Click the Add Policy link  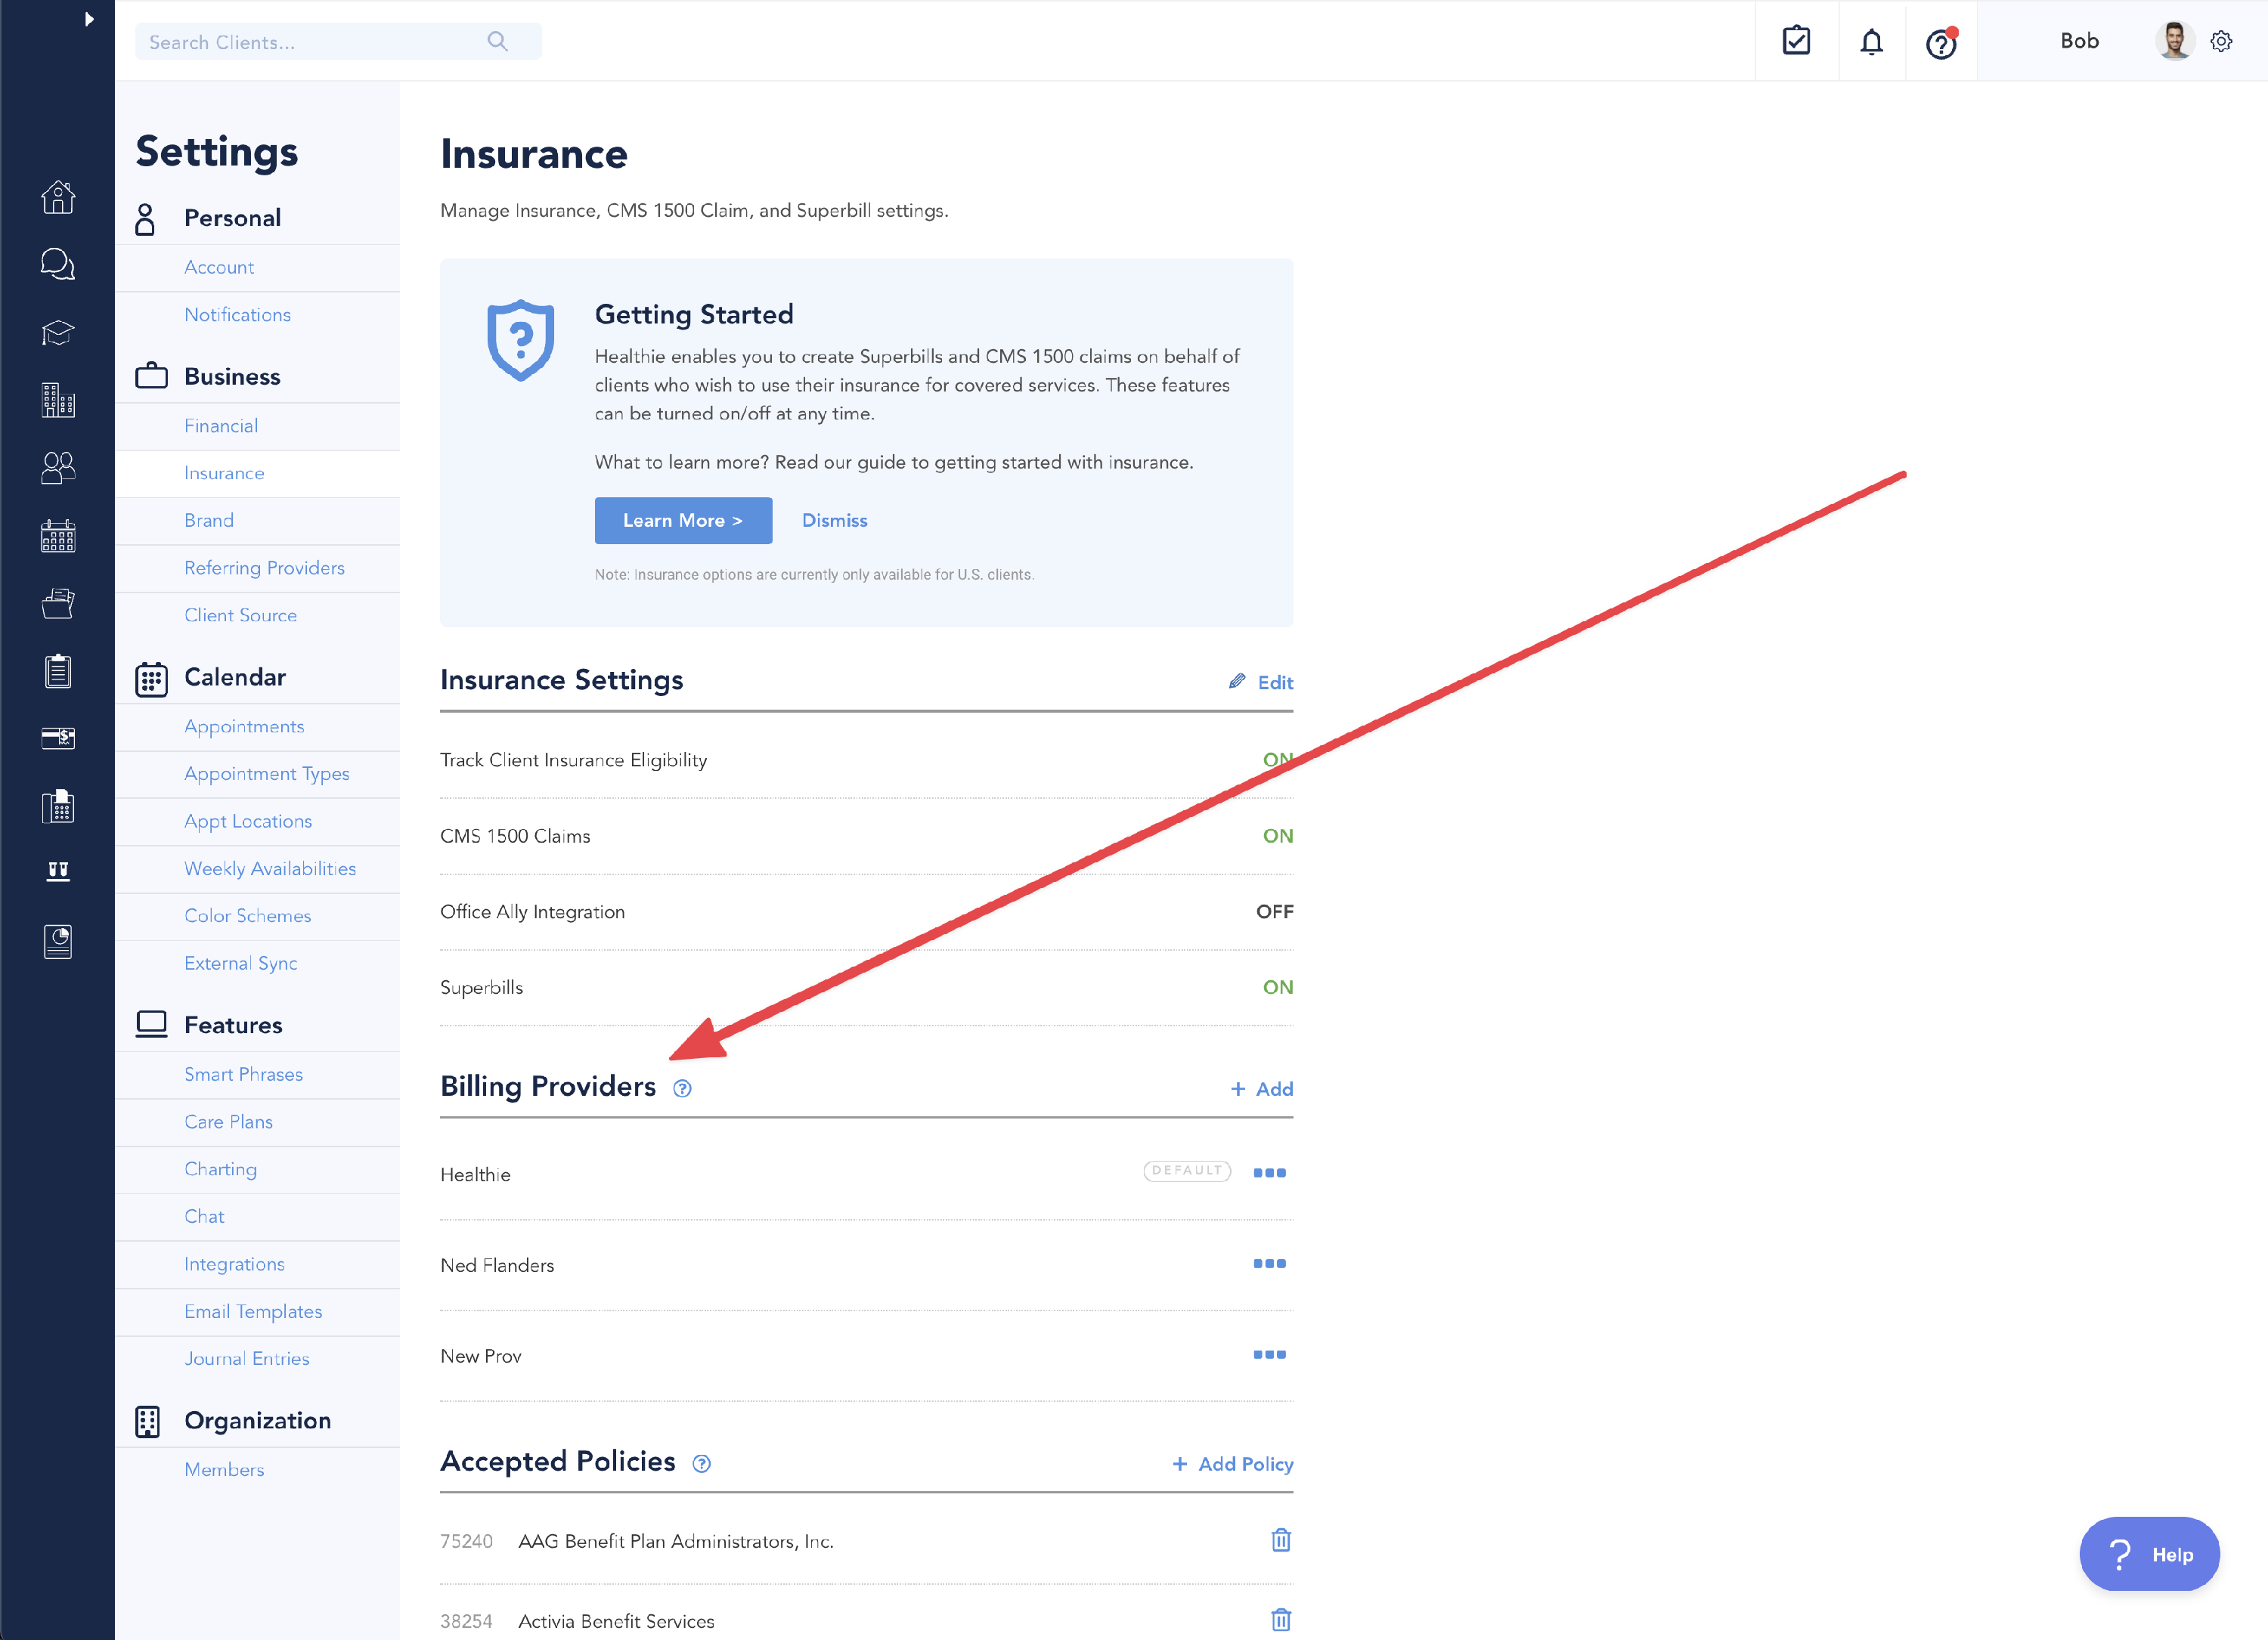click(x=1232, y=1464)
